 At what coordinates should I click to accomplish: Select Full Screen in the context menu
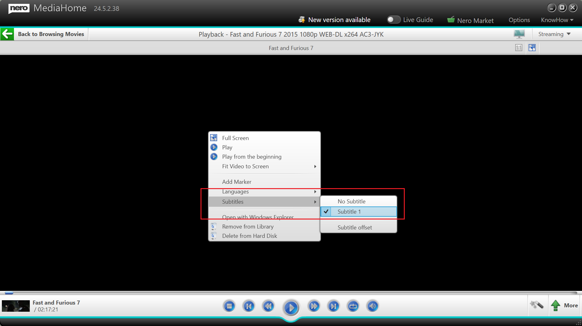(264, 138)
